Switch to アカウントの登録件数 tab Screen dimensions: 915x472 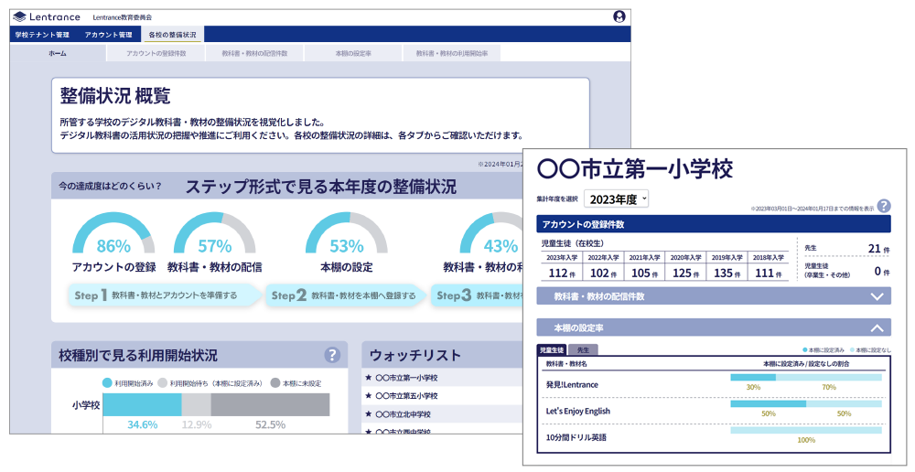pyautogui.click(x=156, y=53)
